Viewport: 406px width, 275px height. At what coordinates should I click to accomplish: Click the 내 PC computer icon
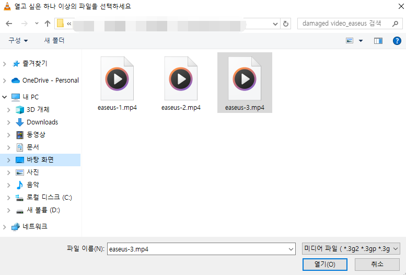coord(16,97)
